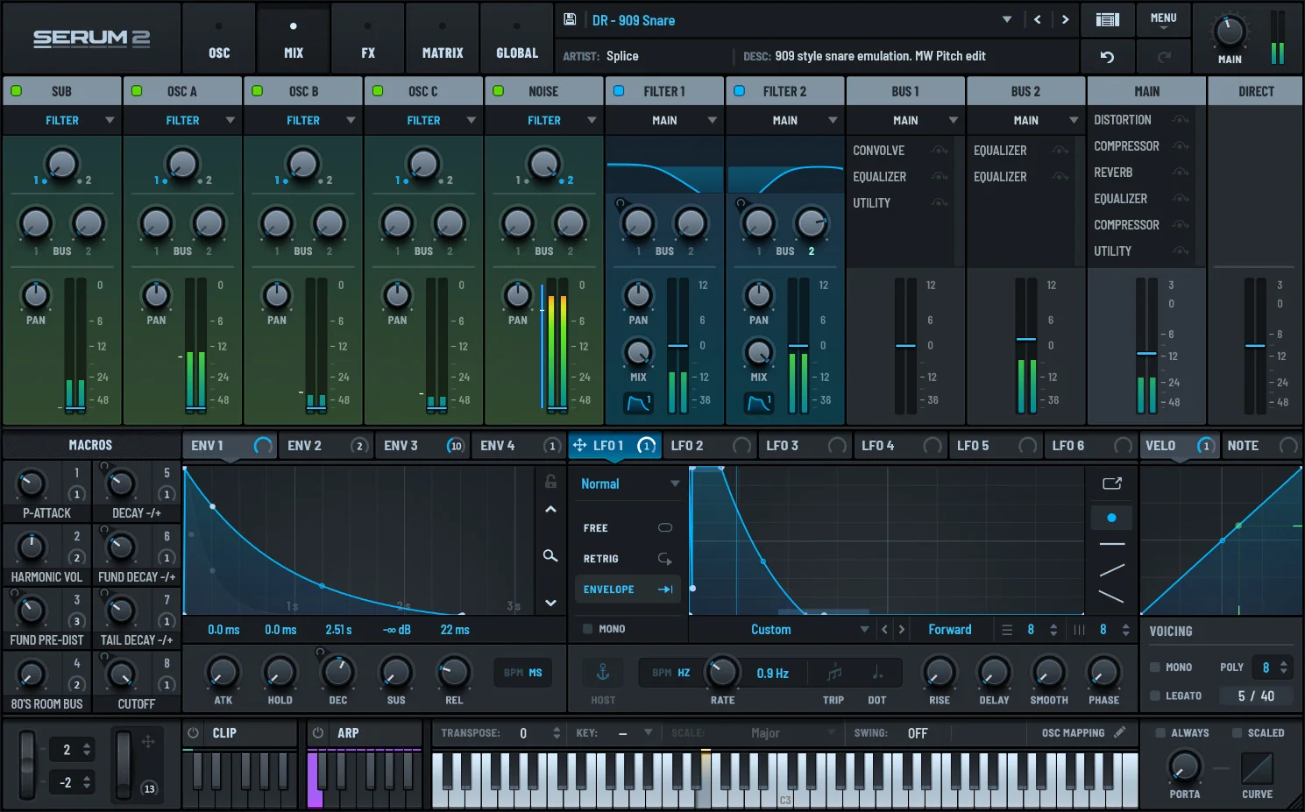The width and height of the screenshot is (1305, 812).
Task: Select the LFO 4 tab
Action: tap(901, 445)
